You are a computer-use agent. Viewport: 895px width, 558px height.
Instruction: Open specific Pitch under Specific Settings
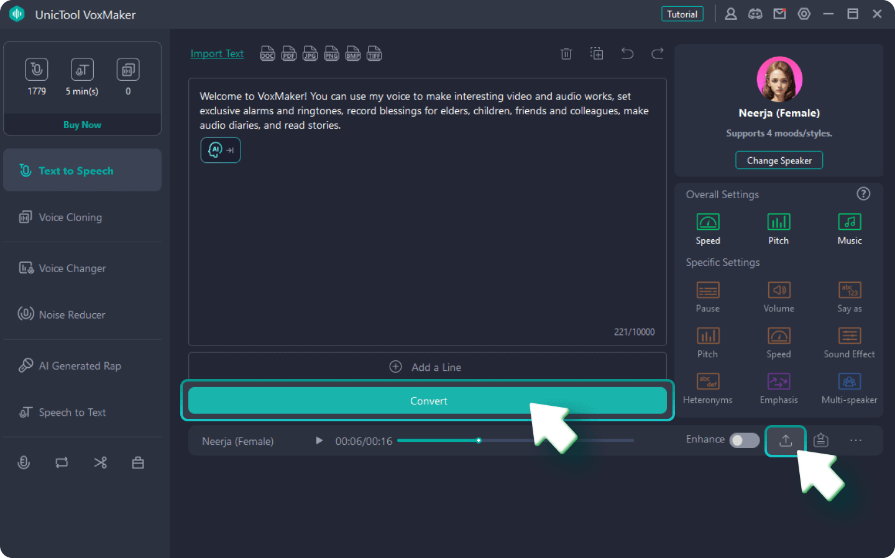(708, 343)
